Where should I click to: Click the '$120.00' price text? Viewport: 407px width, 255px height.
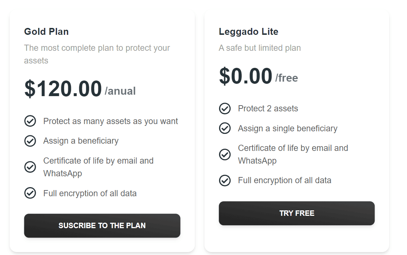pos(62,88)
